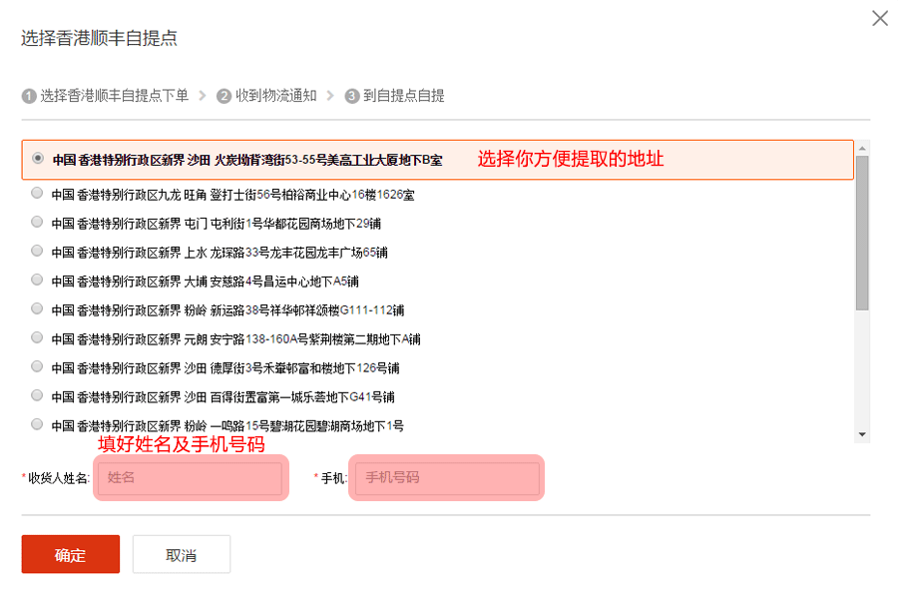The image size is (898, 599).
Task: Click the 元朗 安宁路138-160A号 address text
Action: coord(235,339)
